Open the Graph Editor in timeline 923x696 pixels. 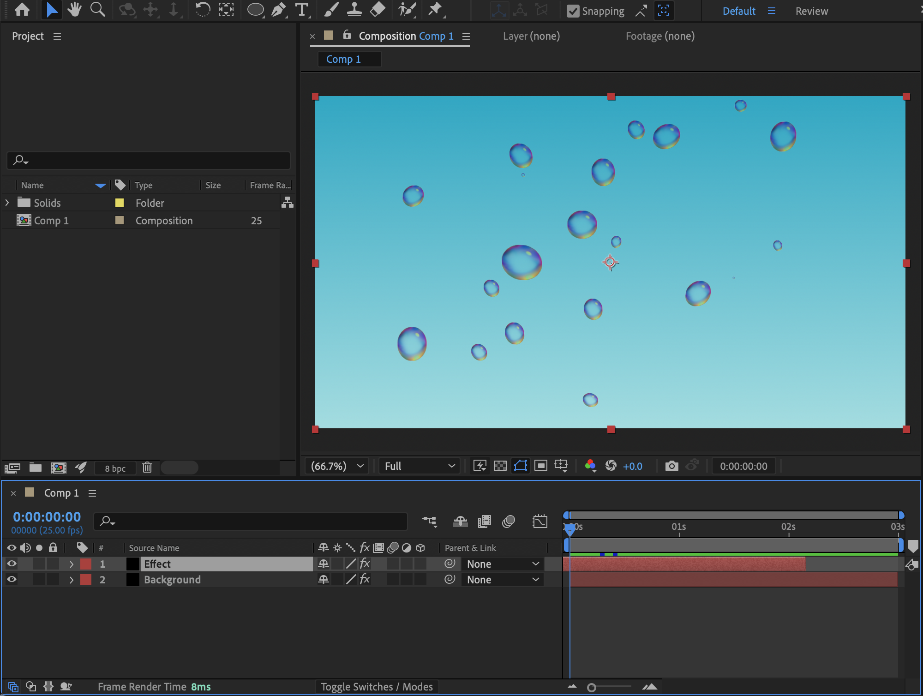point(539,522)
